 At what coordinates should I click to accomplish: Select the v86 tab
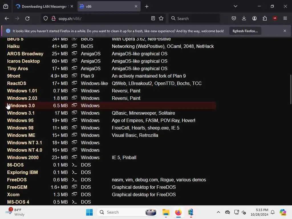click(x=109, y=7)
